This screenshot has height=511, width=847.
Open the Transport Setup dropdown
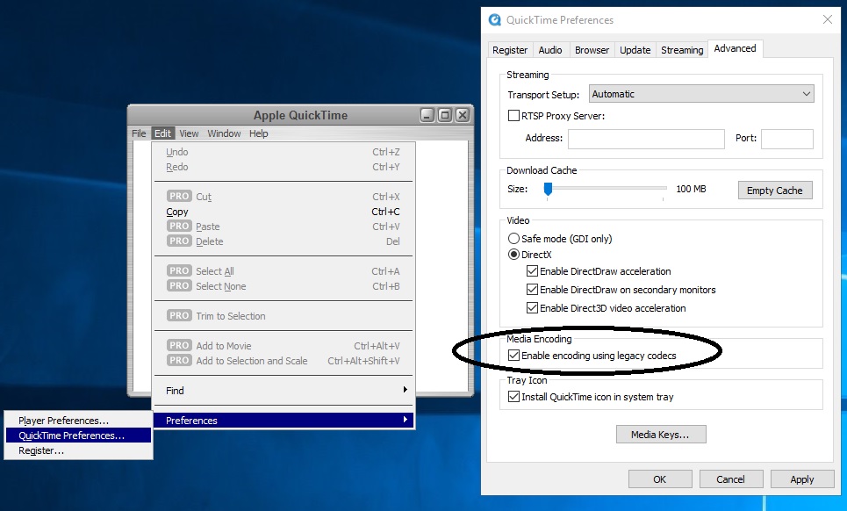coord(701,94)
